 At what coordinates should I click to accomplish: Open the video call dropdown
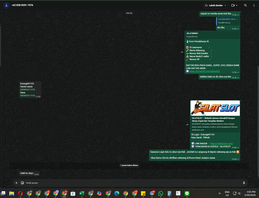tap(234, 5)
